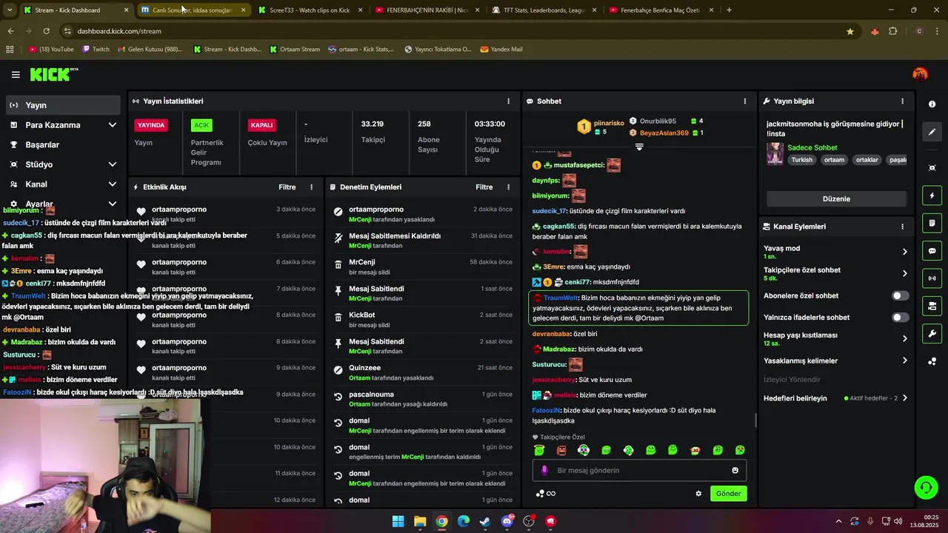This screenshot has height=533, width=948.
Task: Open the Windows Start menu
Action: tap(398, 521)
